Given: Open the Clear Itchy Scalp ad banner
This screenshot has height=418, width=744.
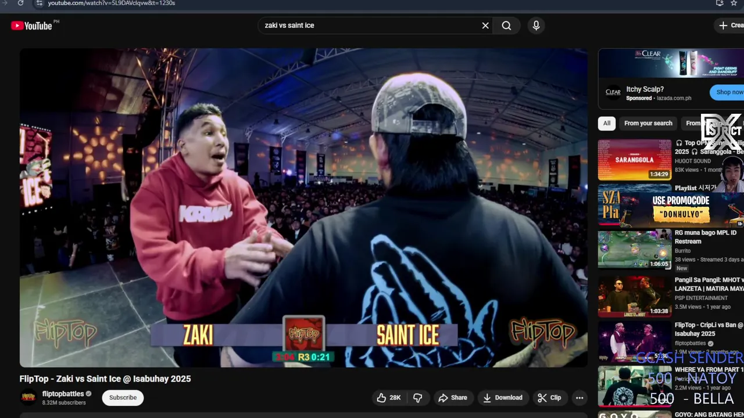Looking at the screenshot, I should pos(671,63).
